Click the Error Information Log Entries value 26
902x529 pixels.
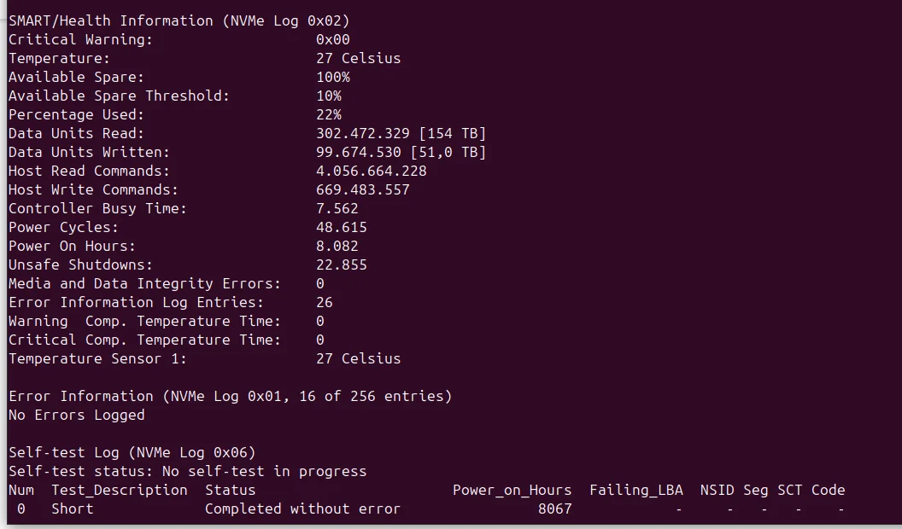click(x=324, y=302)
